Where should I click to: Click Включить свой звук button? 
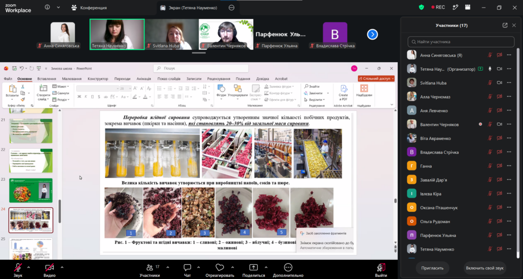point(485,268)
